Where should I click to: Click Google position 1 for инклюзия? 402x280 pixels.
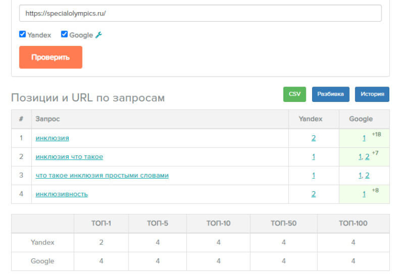pyautogui.click(x=364, y=138)
